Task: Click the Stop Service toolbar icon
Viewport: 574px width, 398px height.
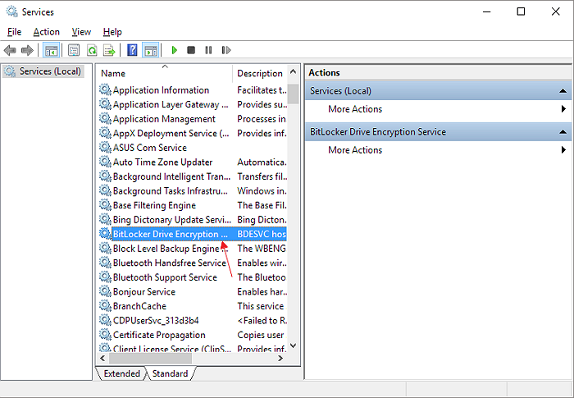Action: pos(191,51)
